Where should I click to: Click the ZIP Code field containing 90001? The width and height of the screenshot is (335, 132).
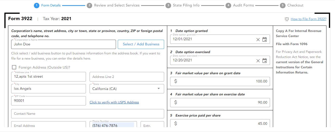48,101
